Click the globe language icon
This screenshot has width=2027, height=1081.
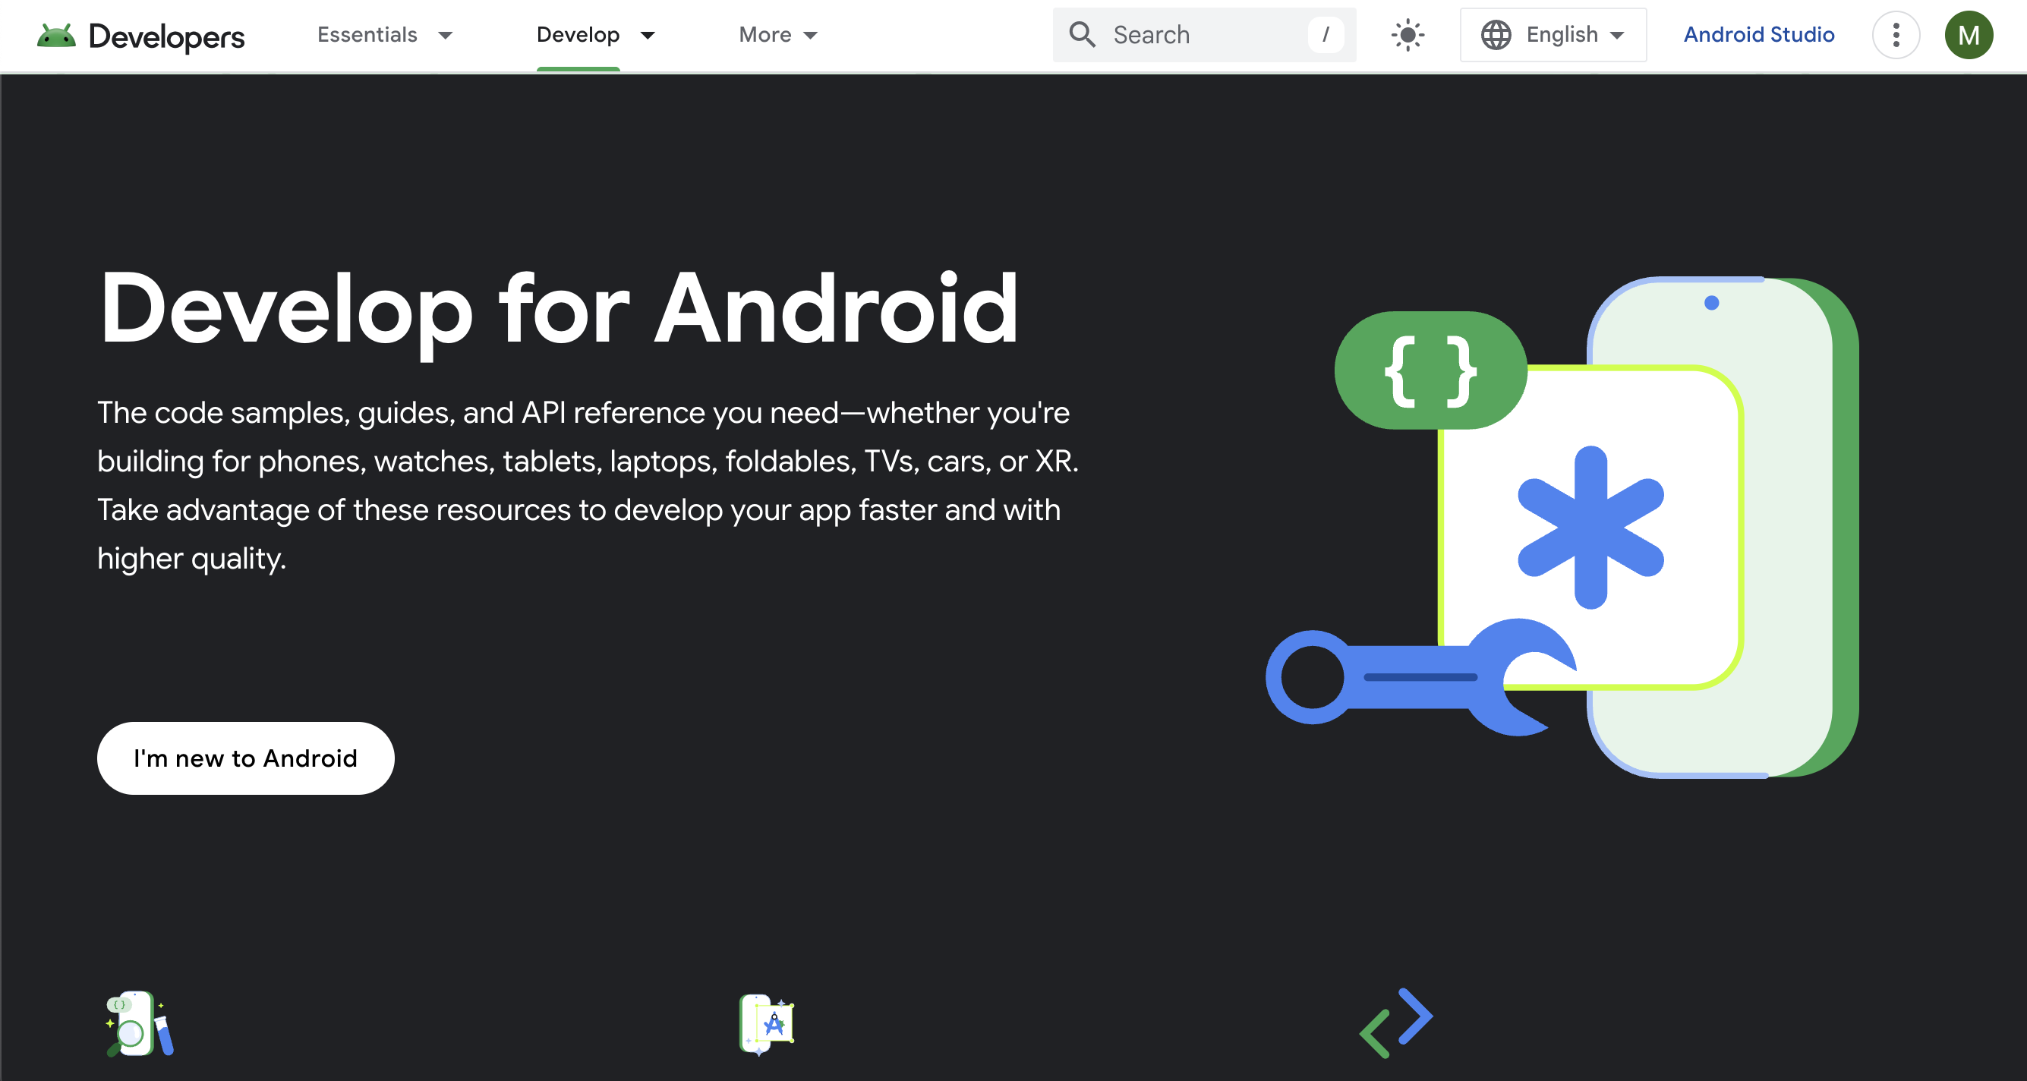pos(1496,36)
